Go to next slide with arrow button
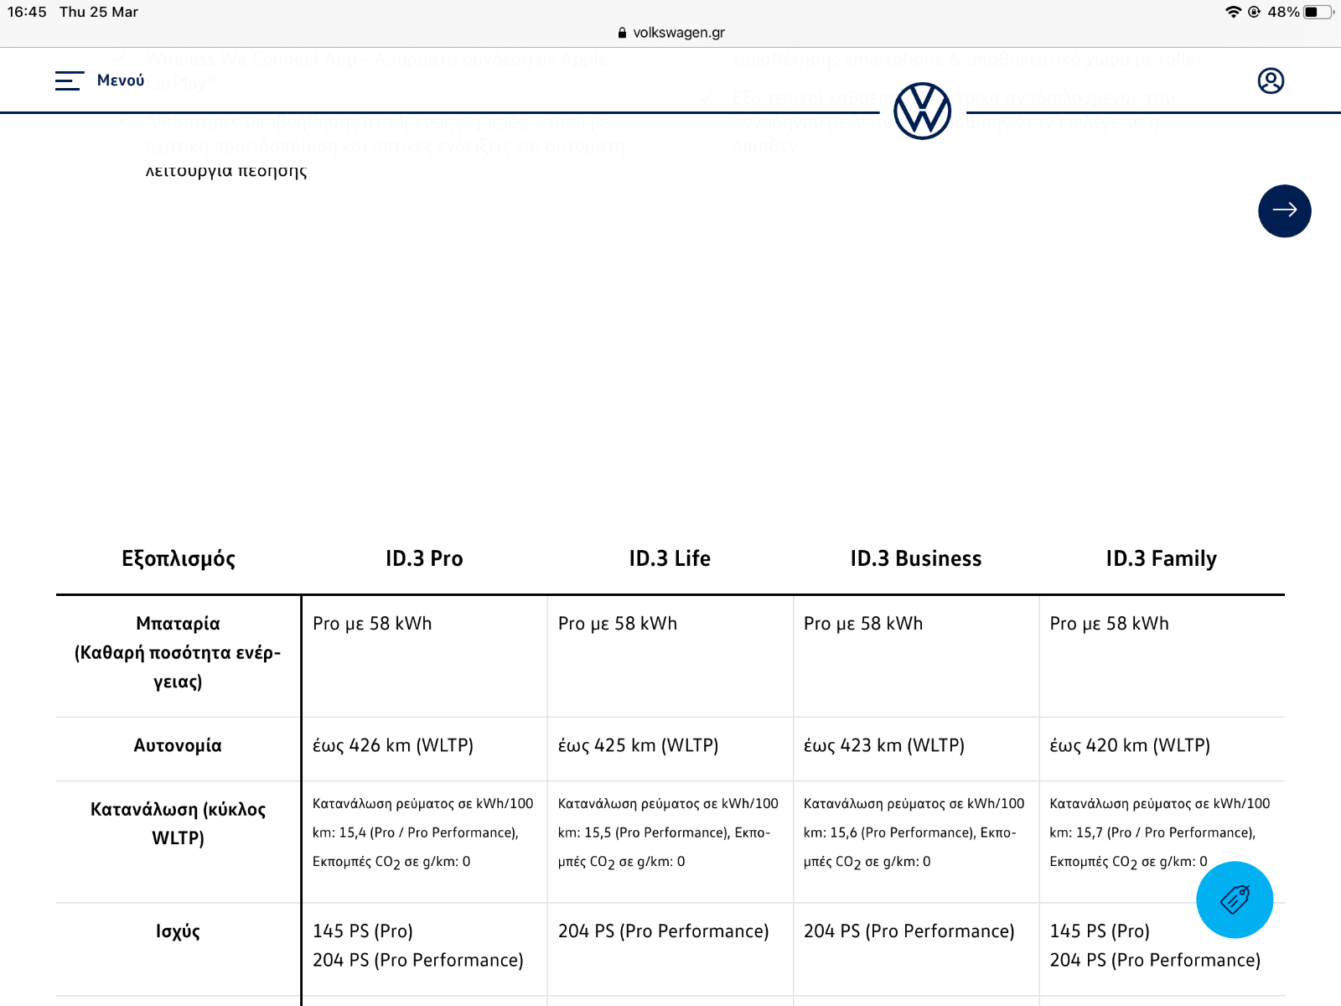The width and height of the screenshot is (1341, 1006). 1284,210
